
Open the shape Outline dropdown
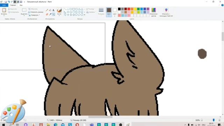click(90, 9)
